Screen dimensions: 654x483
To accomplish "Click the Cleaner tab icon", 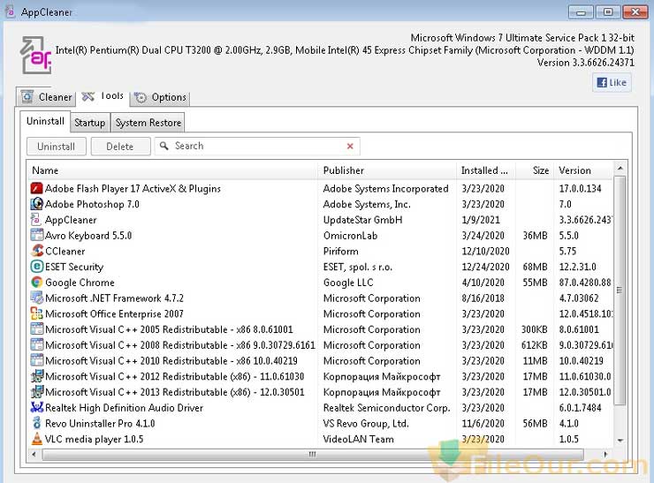I will [x=27, y=96].
